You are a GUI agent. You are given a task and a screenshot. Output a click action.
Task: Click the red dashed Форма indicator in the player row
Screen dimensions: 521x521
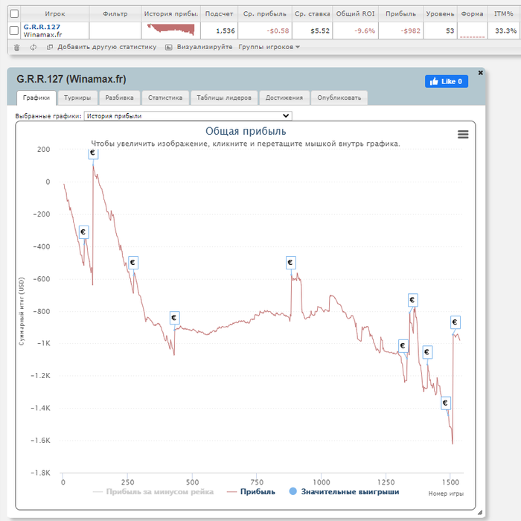472,37
